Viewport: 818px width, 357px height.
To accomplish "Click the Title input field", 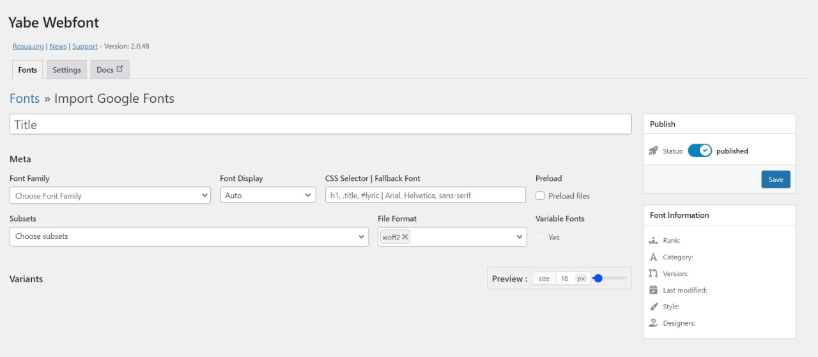I will [321, 125].
